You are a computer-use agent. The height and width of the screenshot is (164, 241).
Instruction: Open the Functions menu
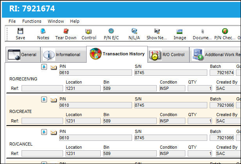(32, 21)
